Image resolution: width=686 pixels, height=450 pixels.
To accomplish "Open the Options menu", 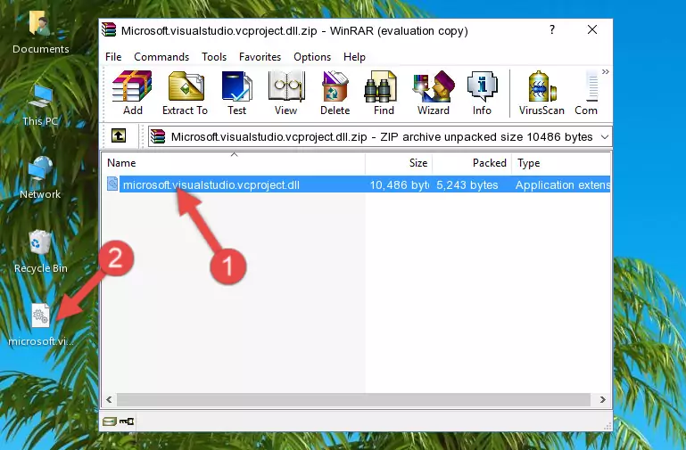I will 312,57.
